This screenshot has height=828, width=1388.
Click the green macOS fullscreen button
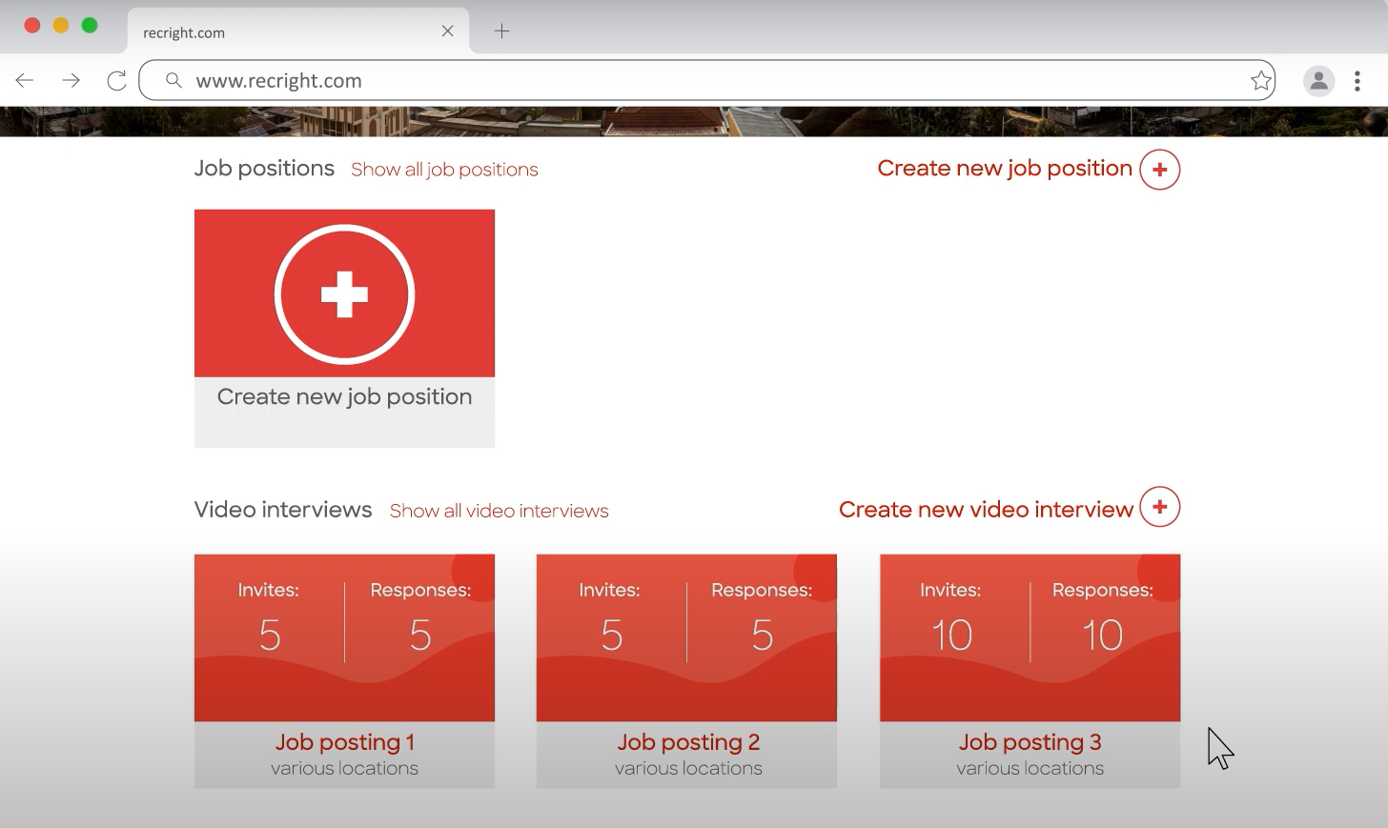point(90,26)
